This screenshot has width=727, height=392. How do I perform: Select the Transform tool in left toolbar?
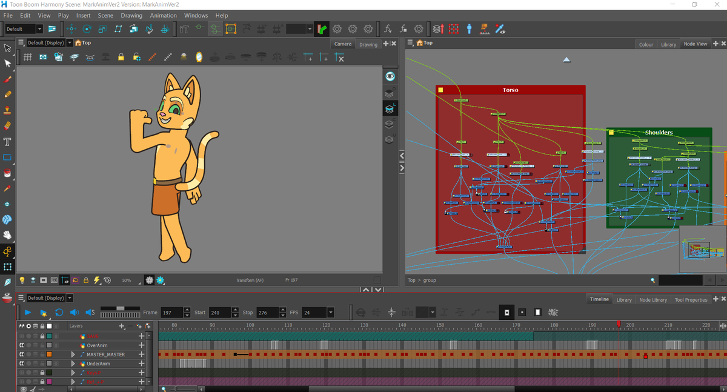tap(8, 47)
